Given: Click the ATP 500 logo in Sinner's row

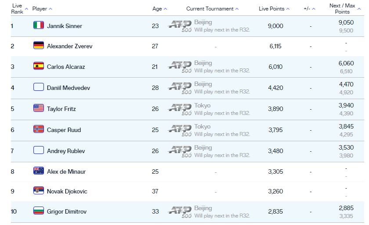Looking at the screenshot, I should (180, 26).
